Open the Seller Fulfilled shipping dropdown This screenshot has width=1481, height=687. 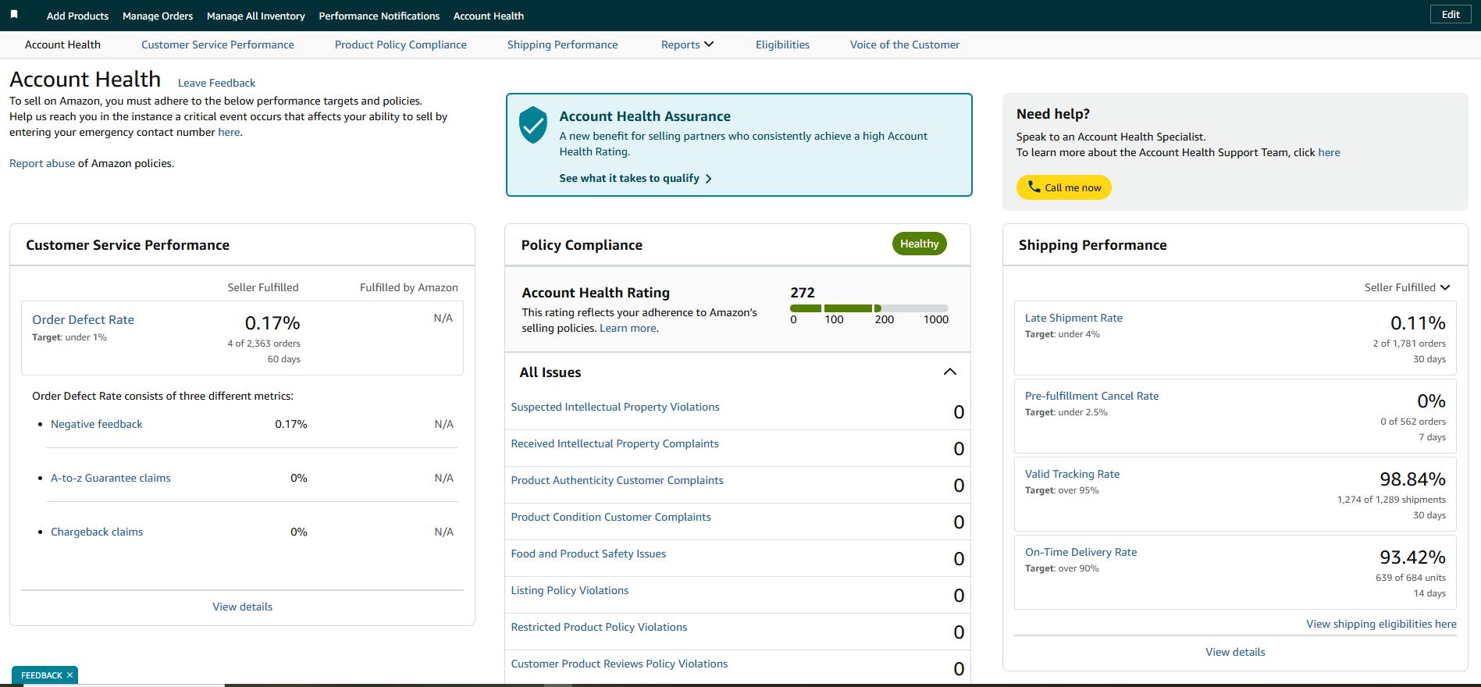point(1407,287)
